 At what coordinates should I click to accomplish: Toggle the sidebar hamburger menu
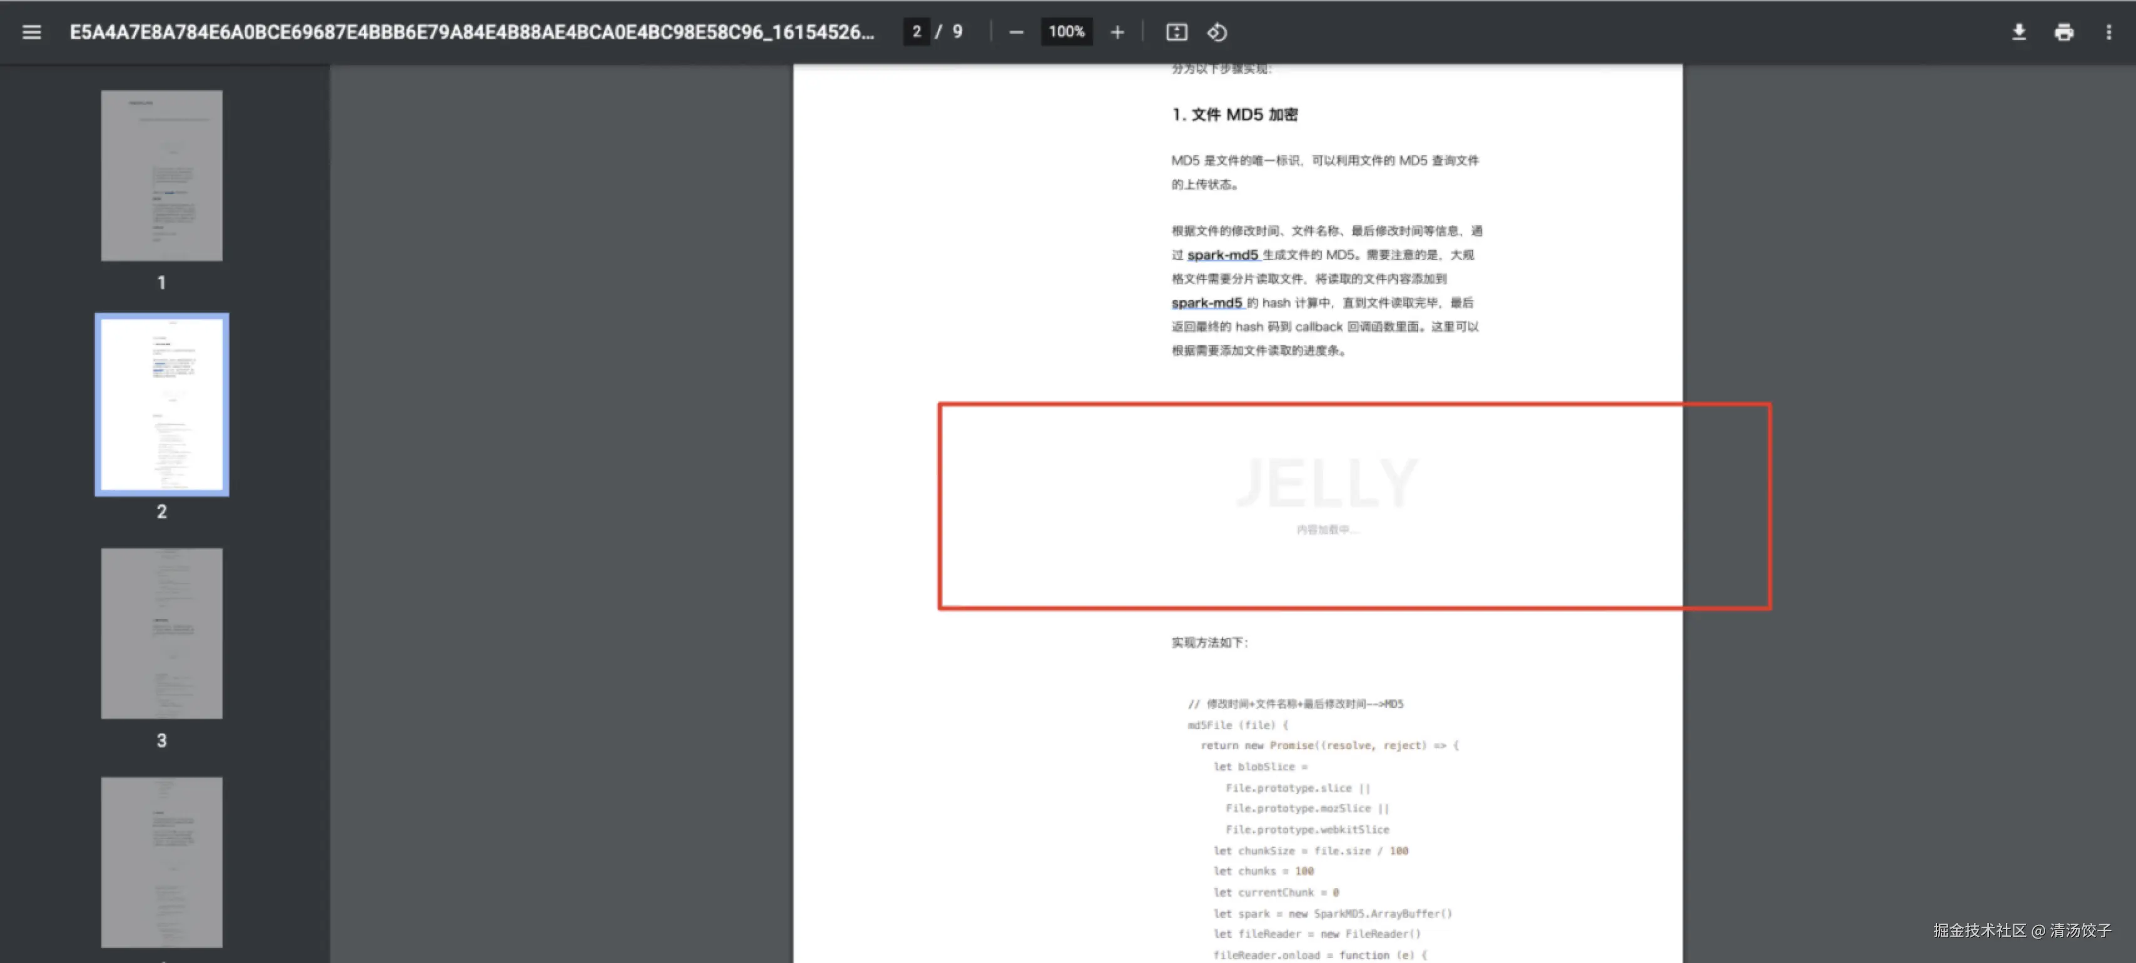(x=31, y=33)
